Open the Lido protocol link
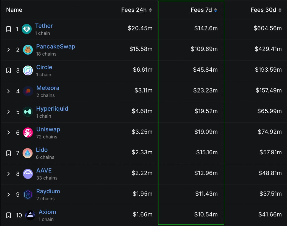Viewport: 287px width, 226px height. pos(42,150)
